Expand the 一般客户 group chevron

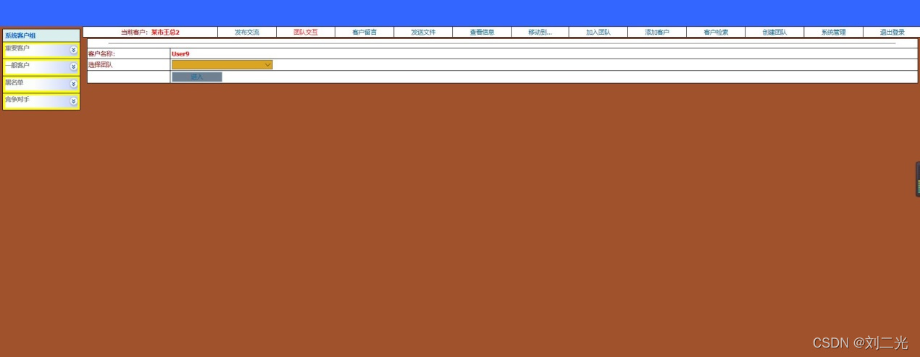click(73, 66)
